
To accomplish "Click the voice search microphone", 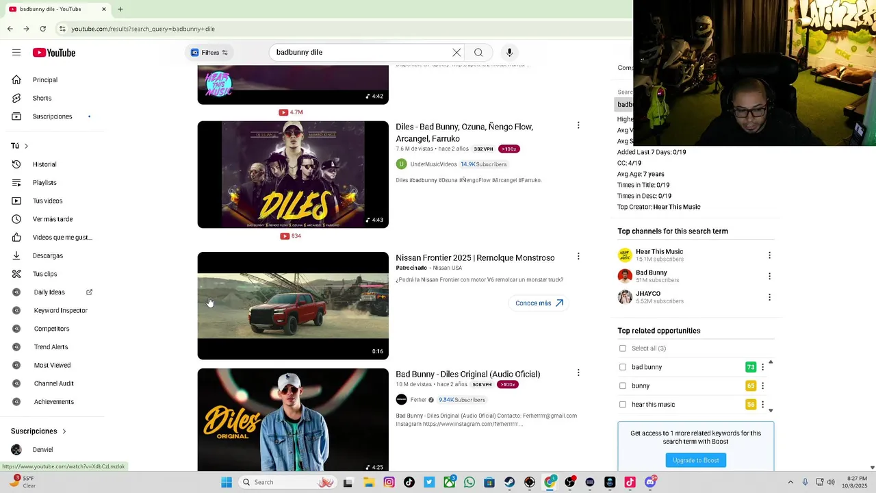I will click(x=509, y=53).
